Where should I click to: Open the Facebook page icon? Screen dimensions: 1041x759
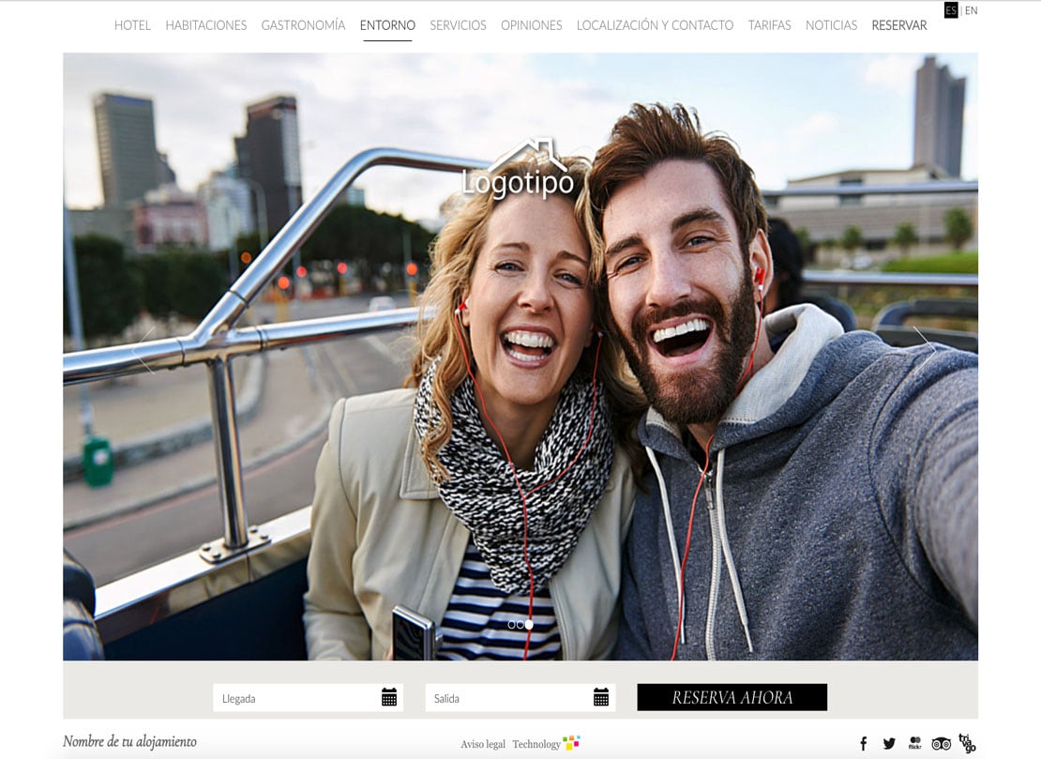click(864, 744)
